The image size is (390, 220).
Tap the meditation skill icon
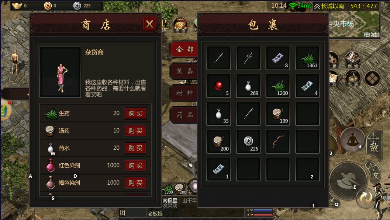click(x=352, y=140)
